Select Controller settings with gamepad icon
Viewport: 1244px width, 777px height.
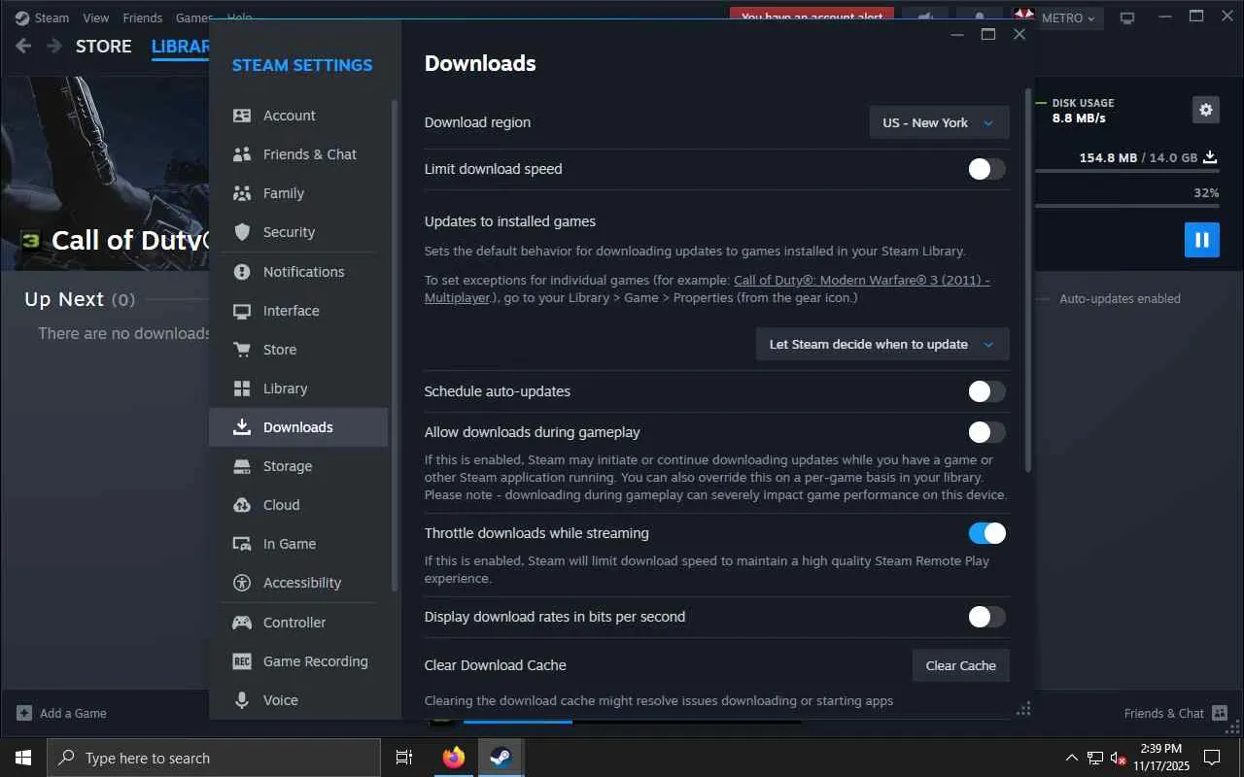tap(298, 623)
